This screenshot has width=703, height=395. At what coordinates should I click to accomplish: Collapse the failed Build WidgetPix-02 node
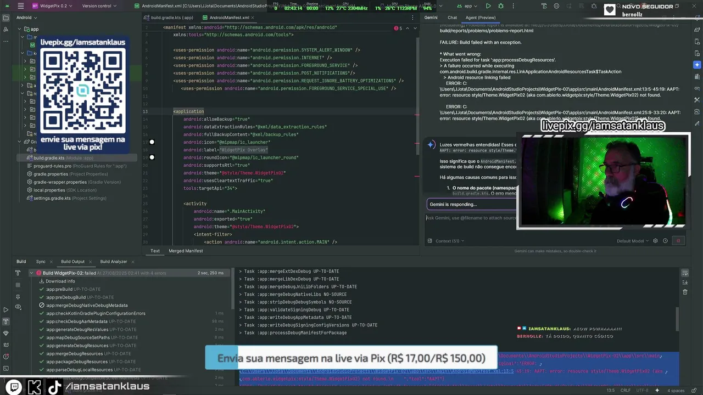tap(31, 273)
